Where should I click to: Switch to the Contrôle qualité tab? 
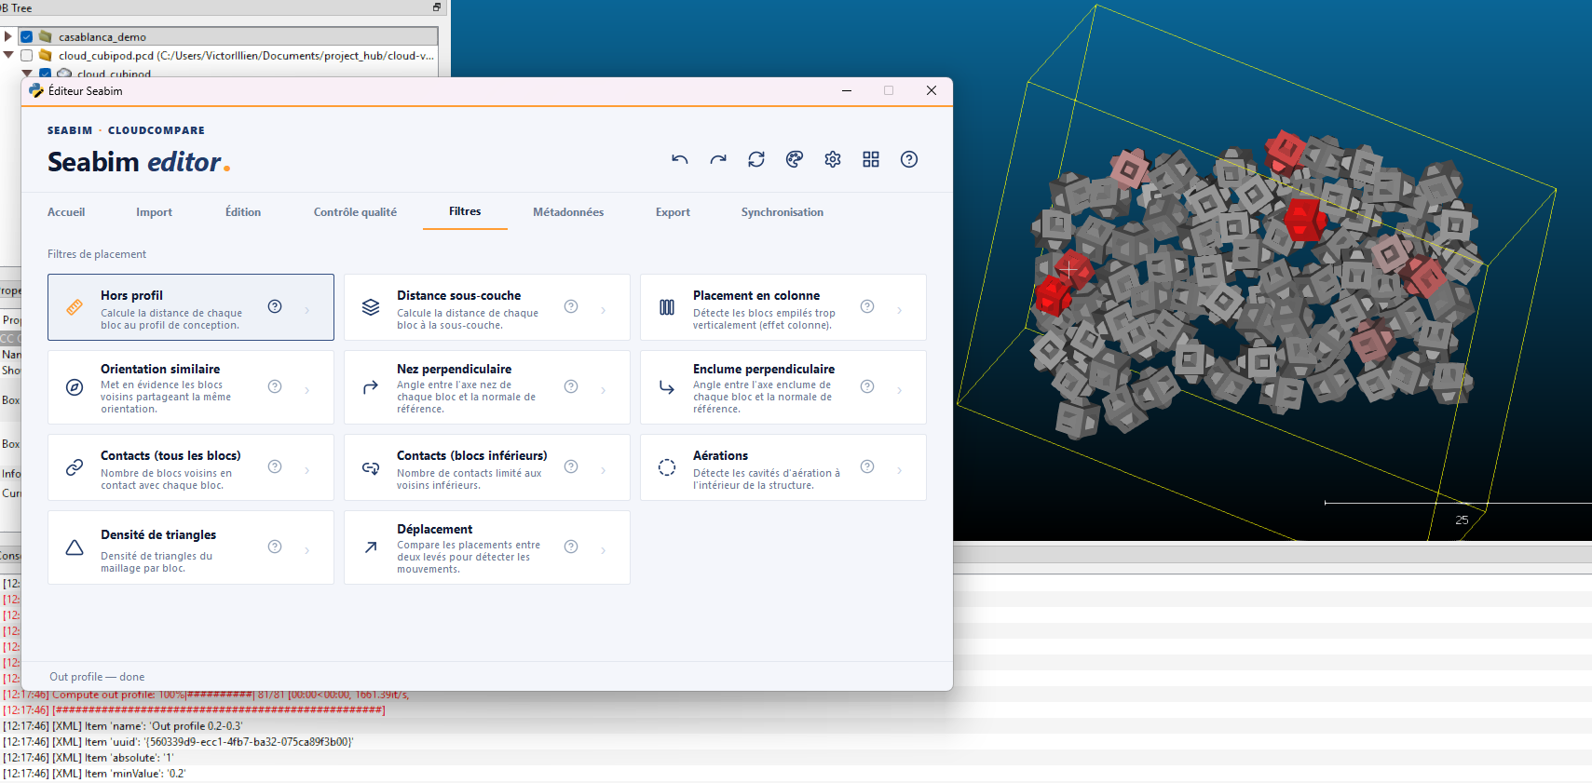pyautogui.click(x=355, y=212)
